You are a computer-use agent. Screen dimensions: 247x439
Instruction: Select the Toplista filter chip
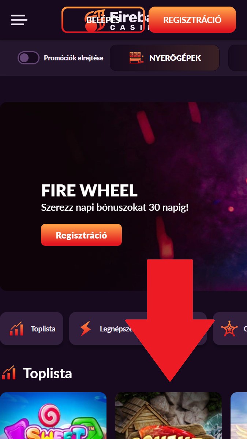tap(31, 329)
